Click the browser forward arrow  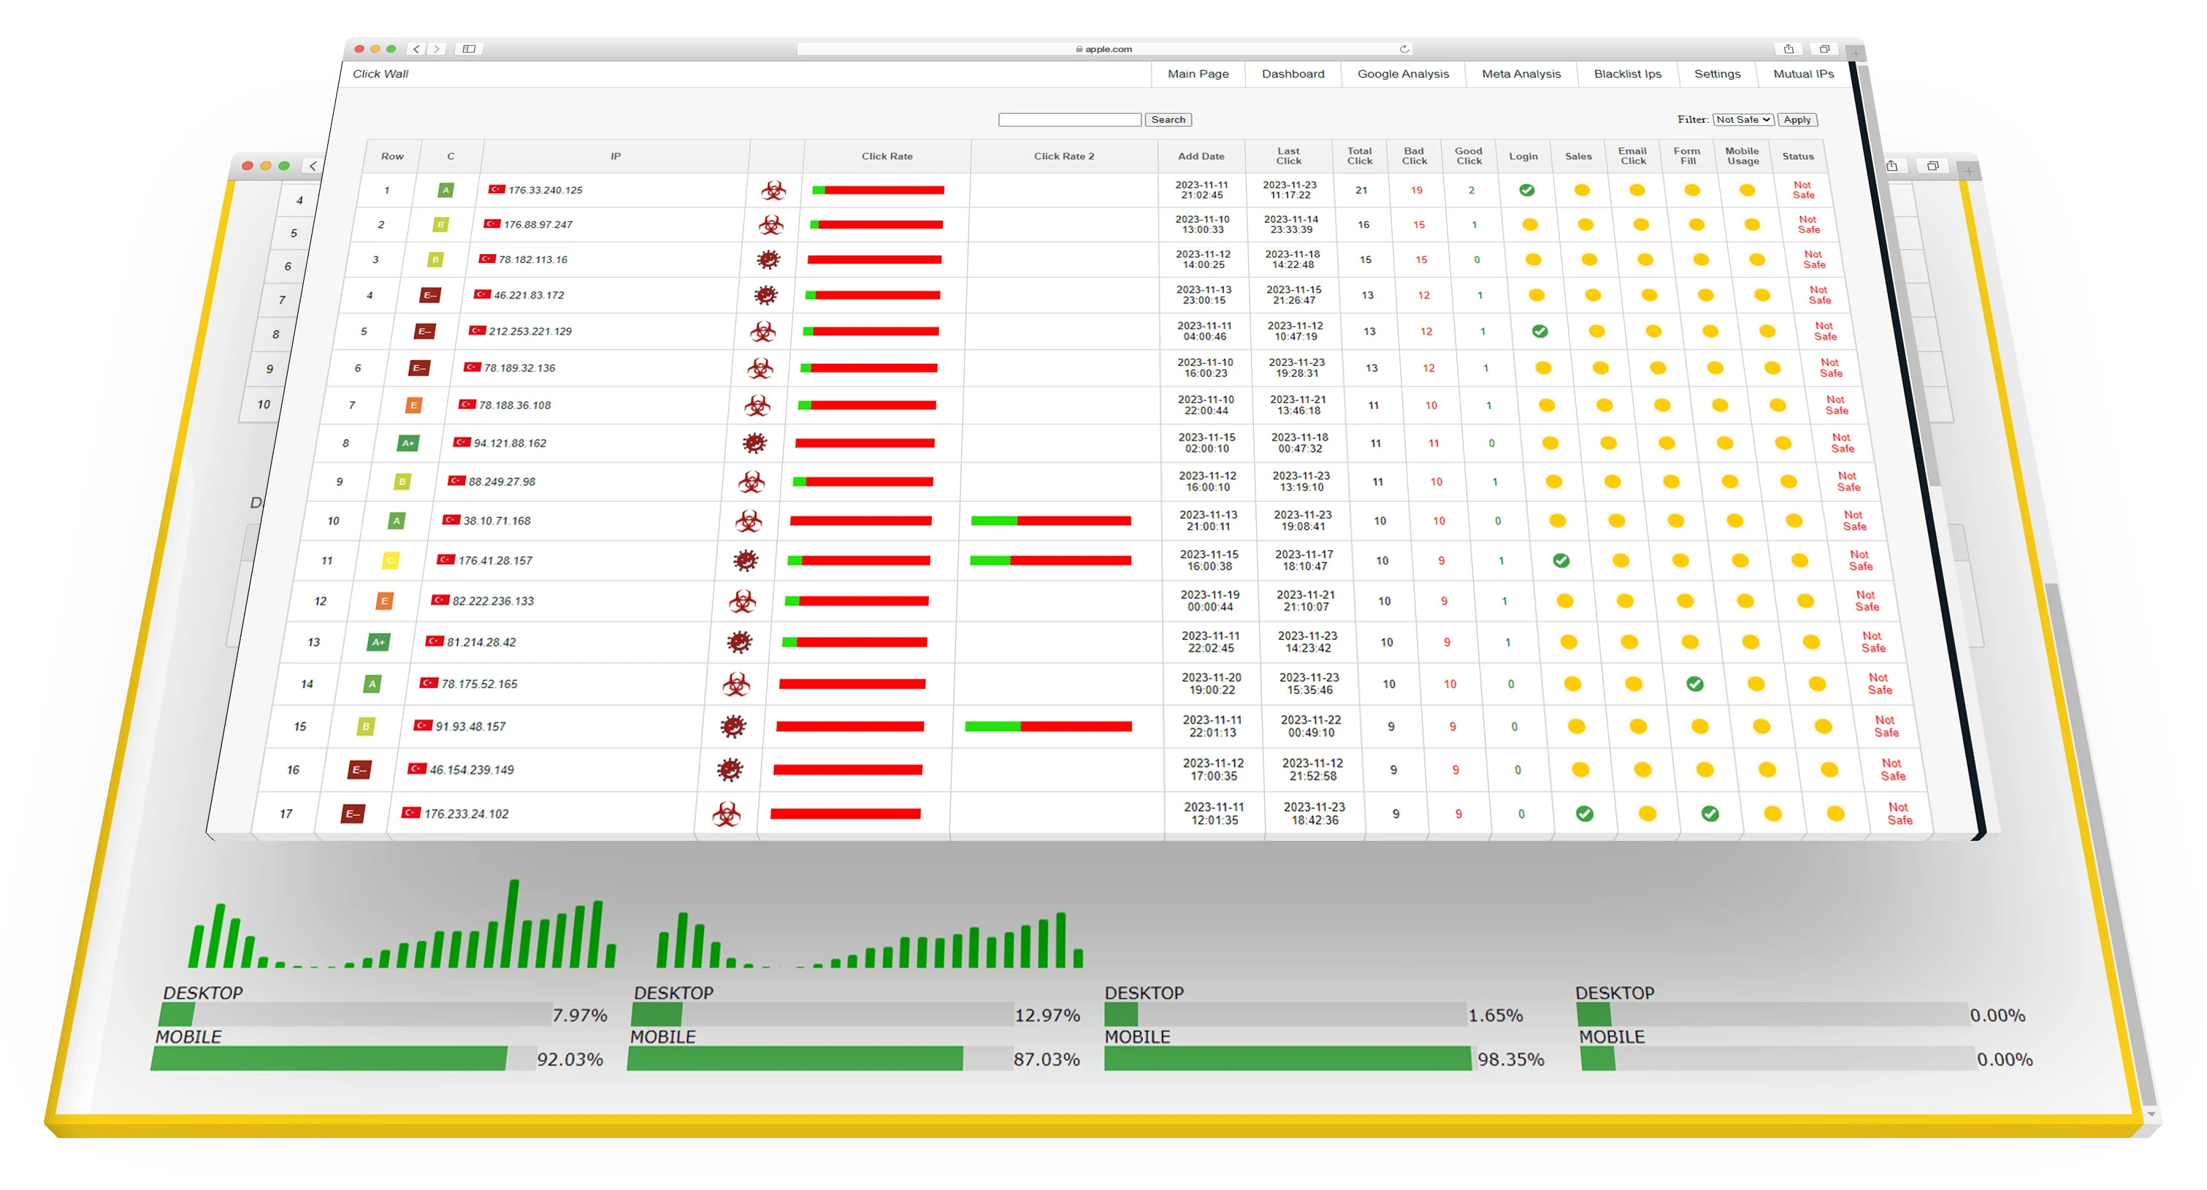[x=437, y=49]
